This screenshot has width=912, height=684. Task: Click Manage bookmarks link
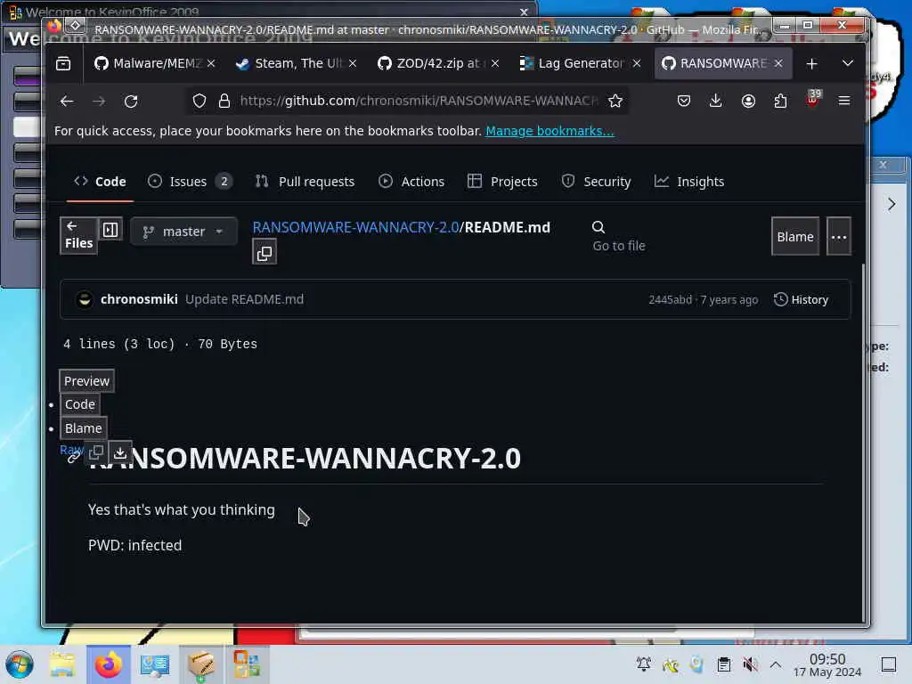550,131
